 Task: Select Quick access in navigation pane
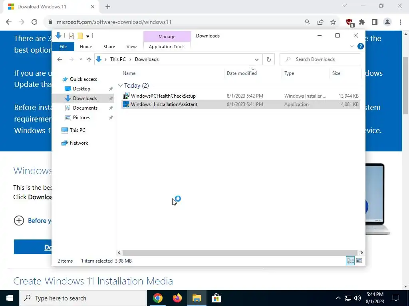[x=83, y=79]
